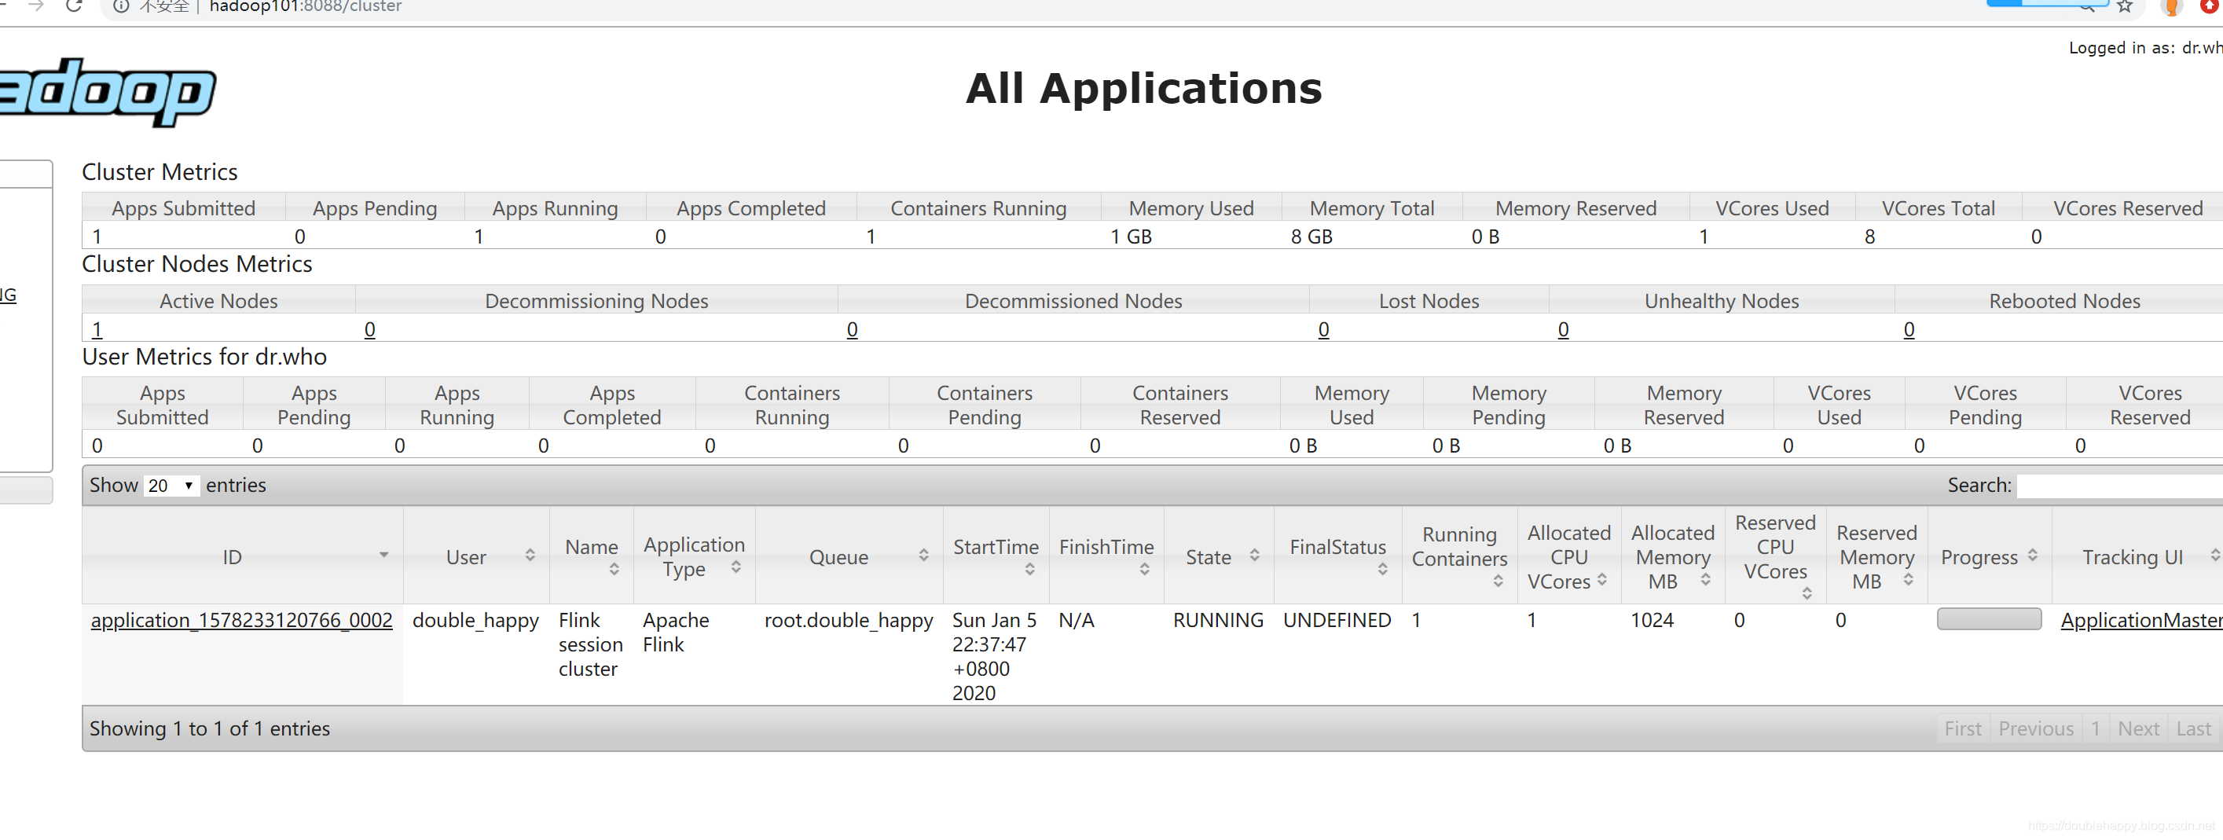The image size is (2223, 840).
Task: Open the Decommissioning Nodes count link
Action: tap(369, 329)
